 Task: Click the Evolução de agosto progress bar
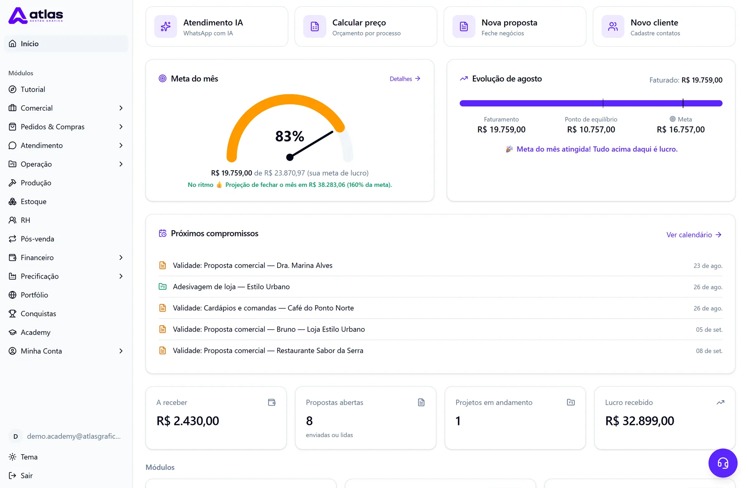591,103
